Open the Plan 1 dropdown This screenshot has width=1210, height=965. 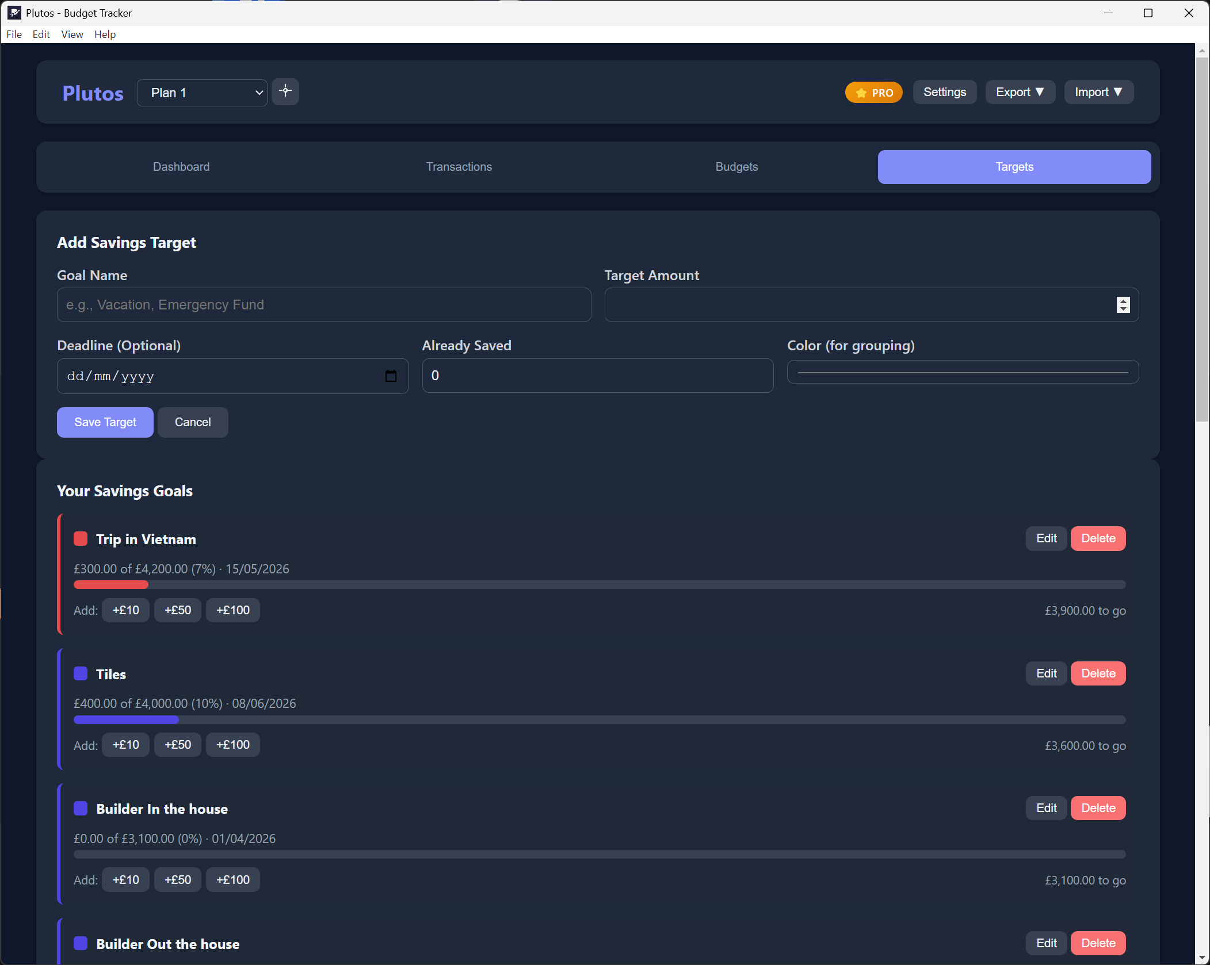[x=202, y=93]
